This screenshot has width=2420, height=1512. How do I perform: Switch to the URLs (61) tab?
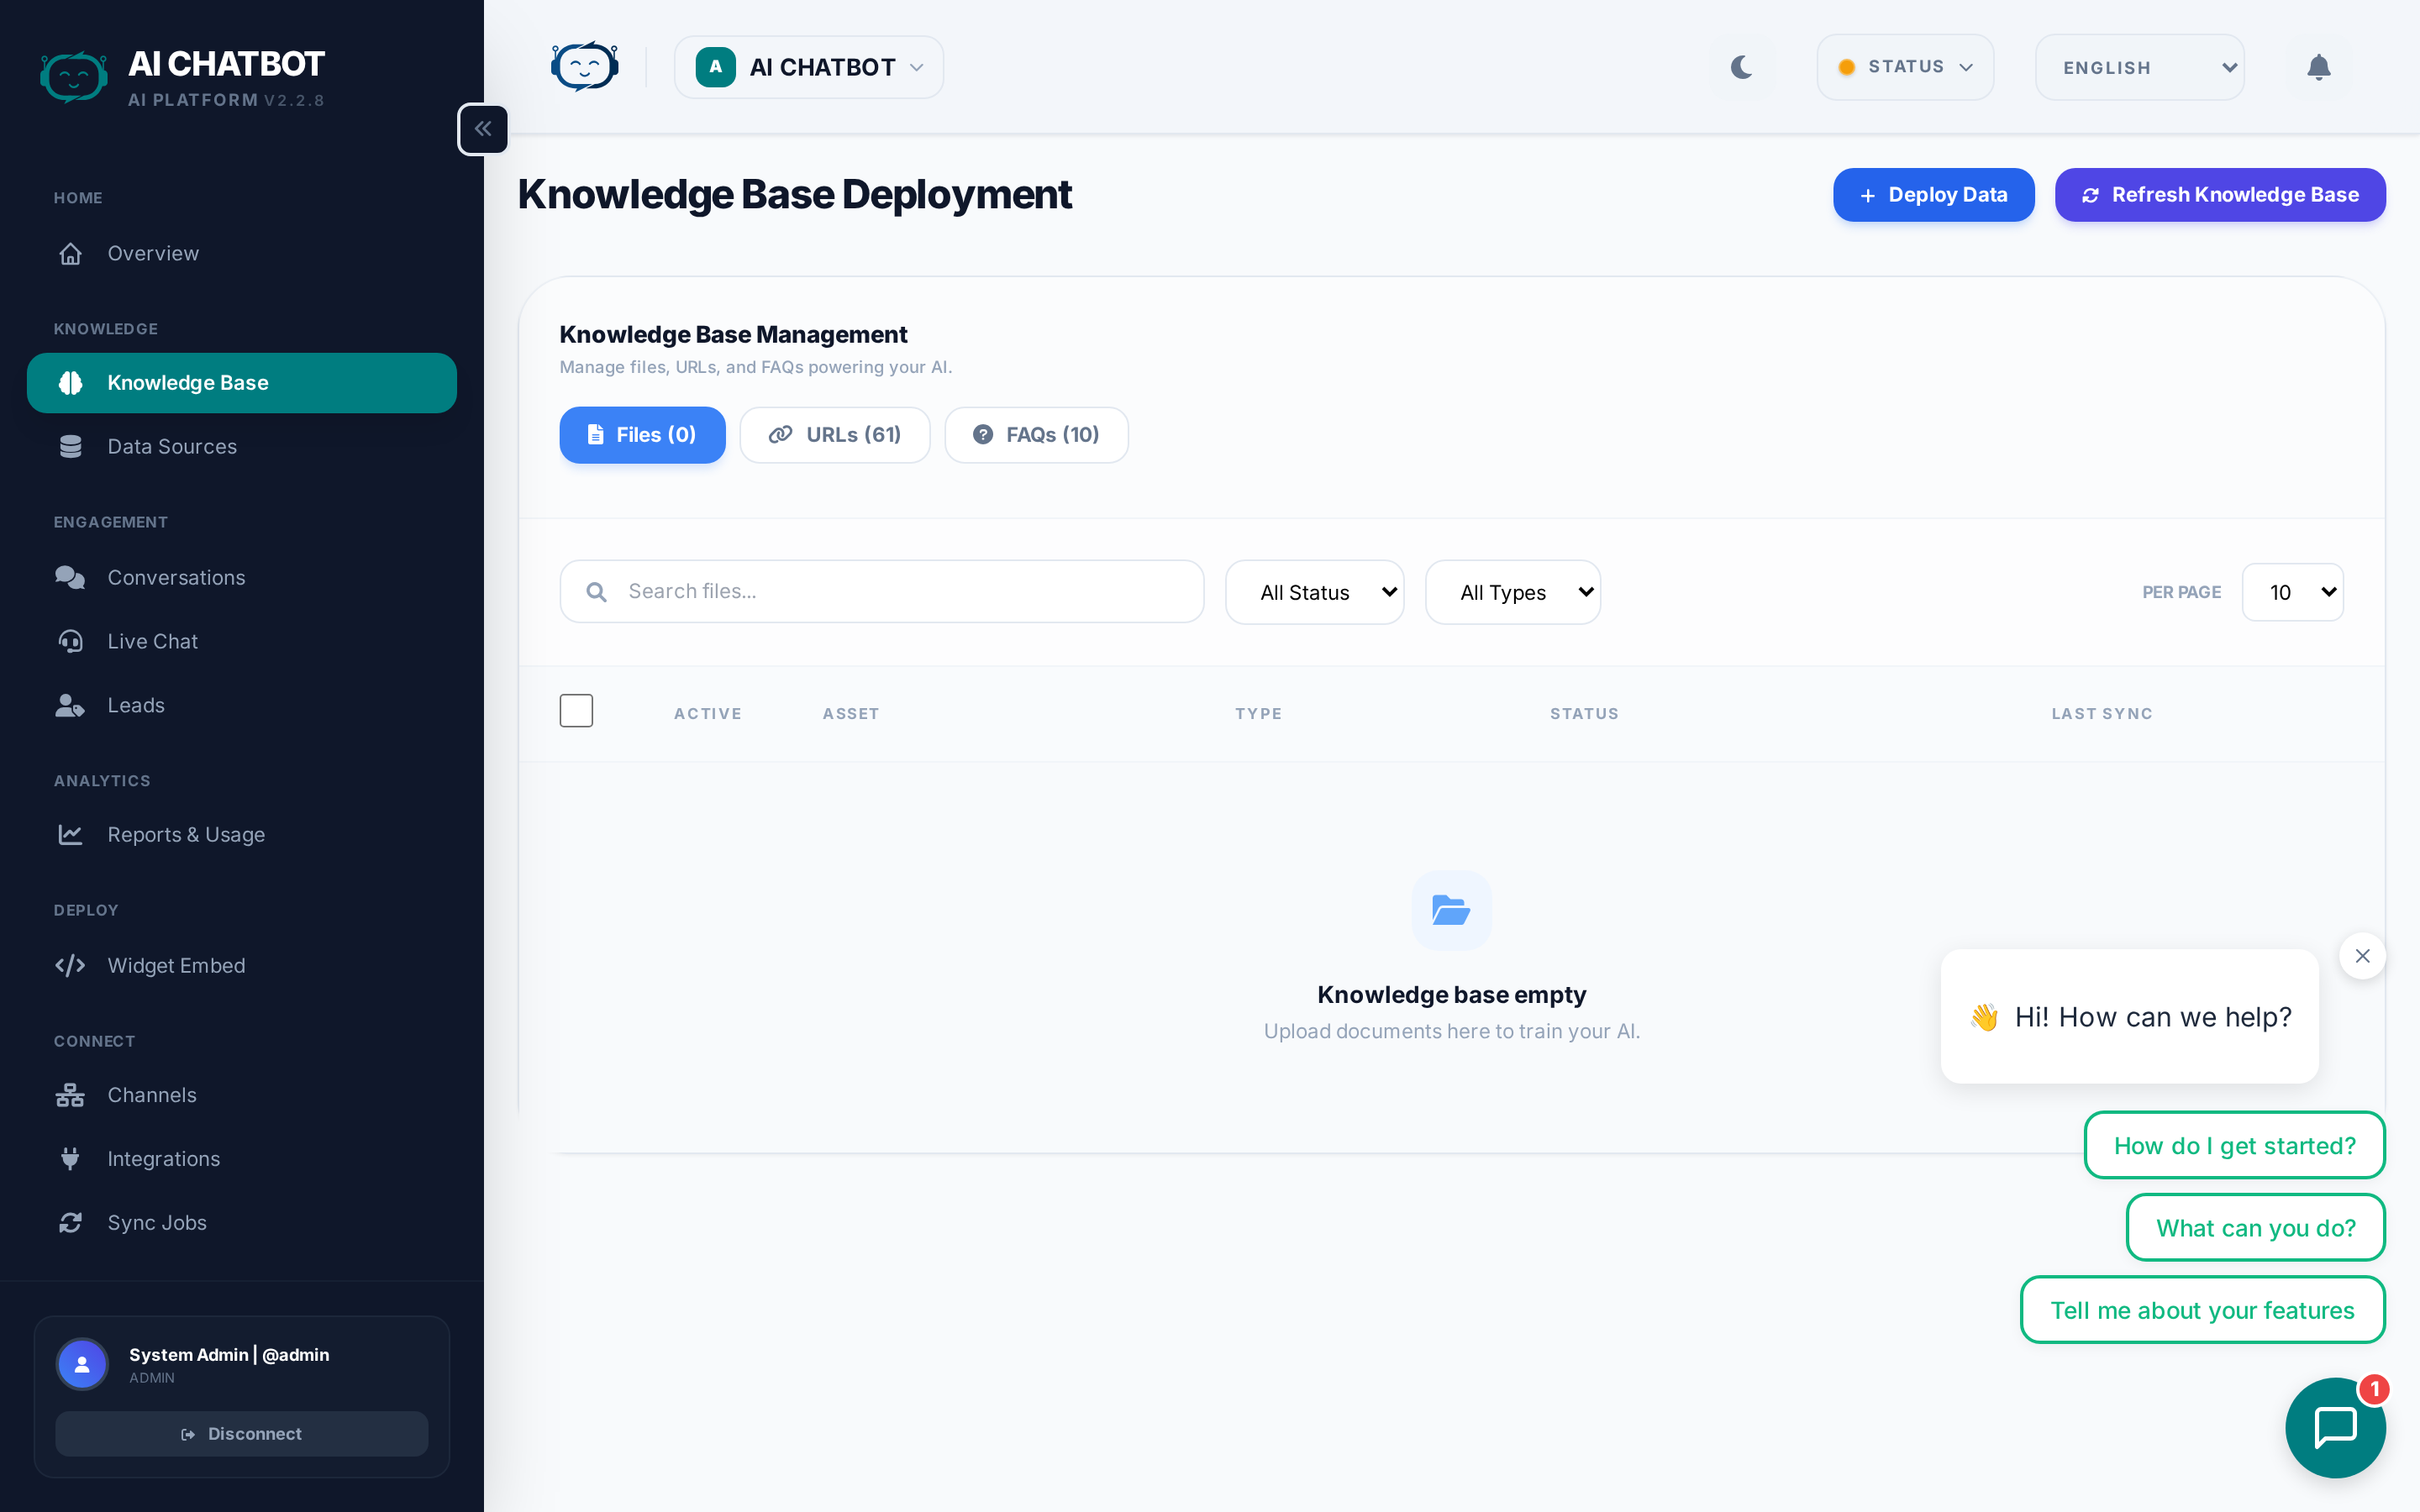[835, 435]
